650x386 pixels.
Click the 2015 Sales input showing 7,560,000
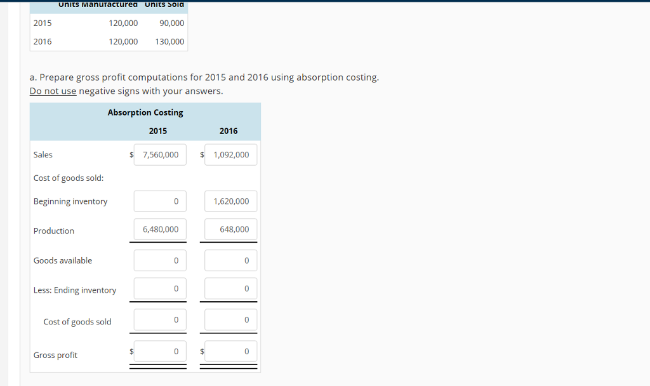[x=159, y=154]
